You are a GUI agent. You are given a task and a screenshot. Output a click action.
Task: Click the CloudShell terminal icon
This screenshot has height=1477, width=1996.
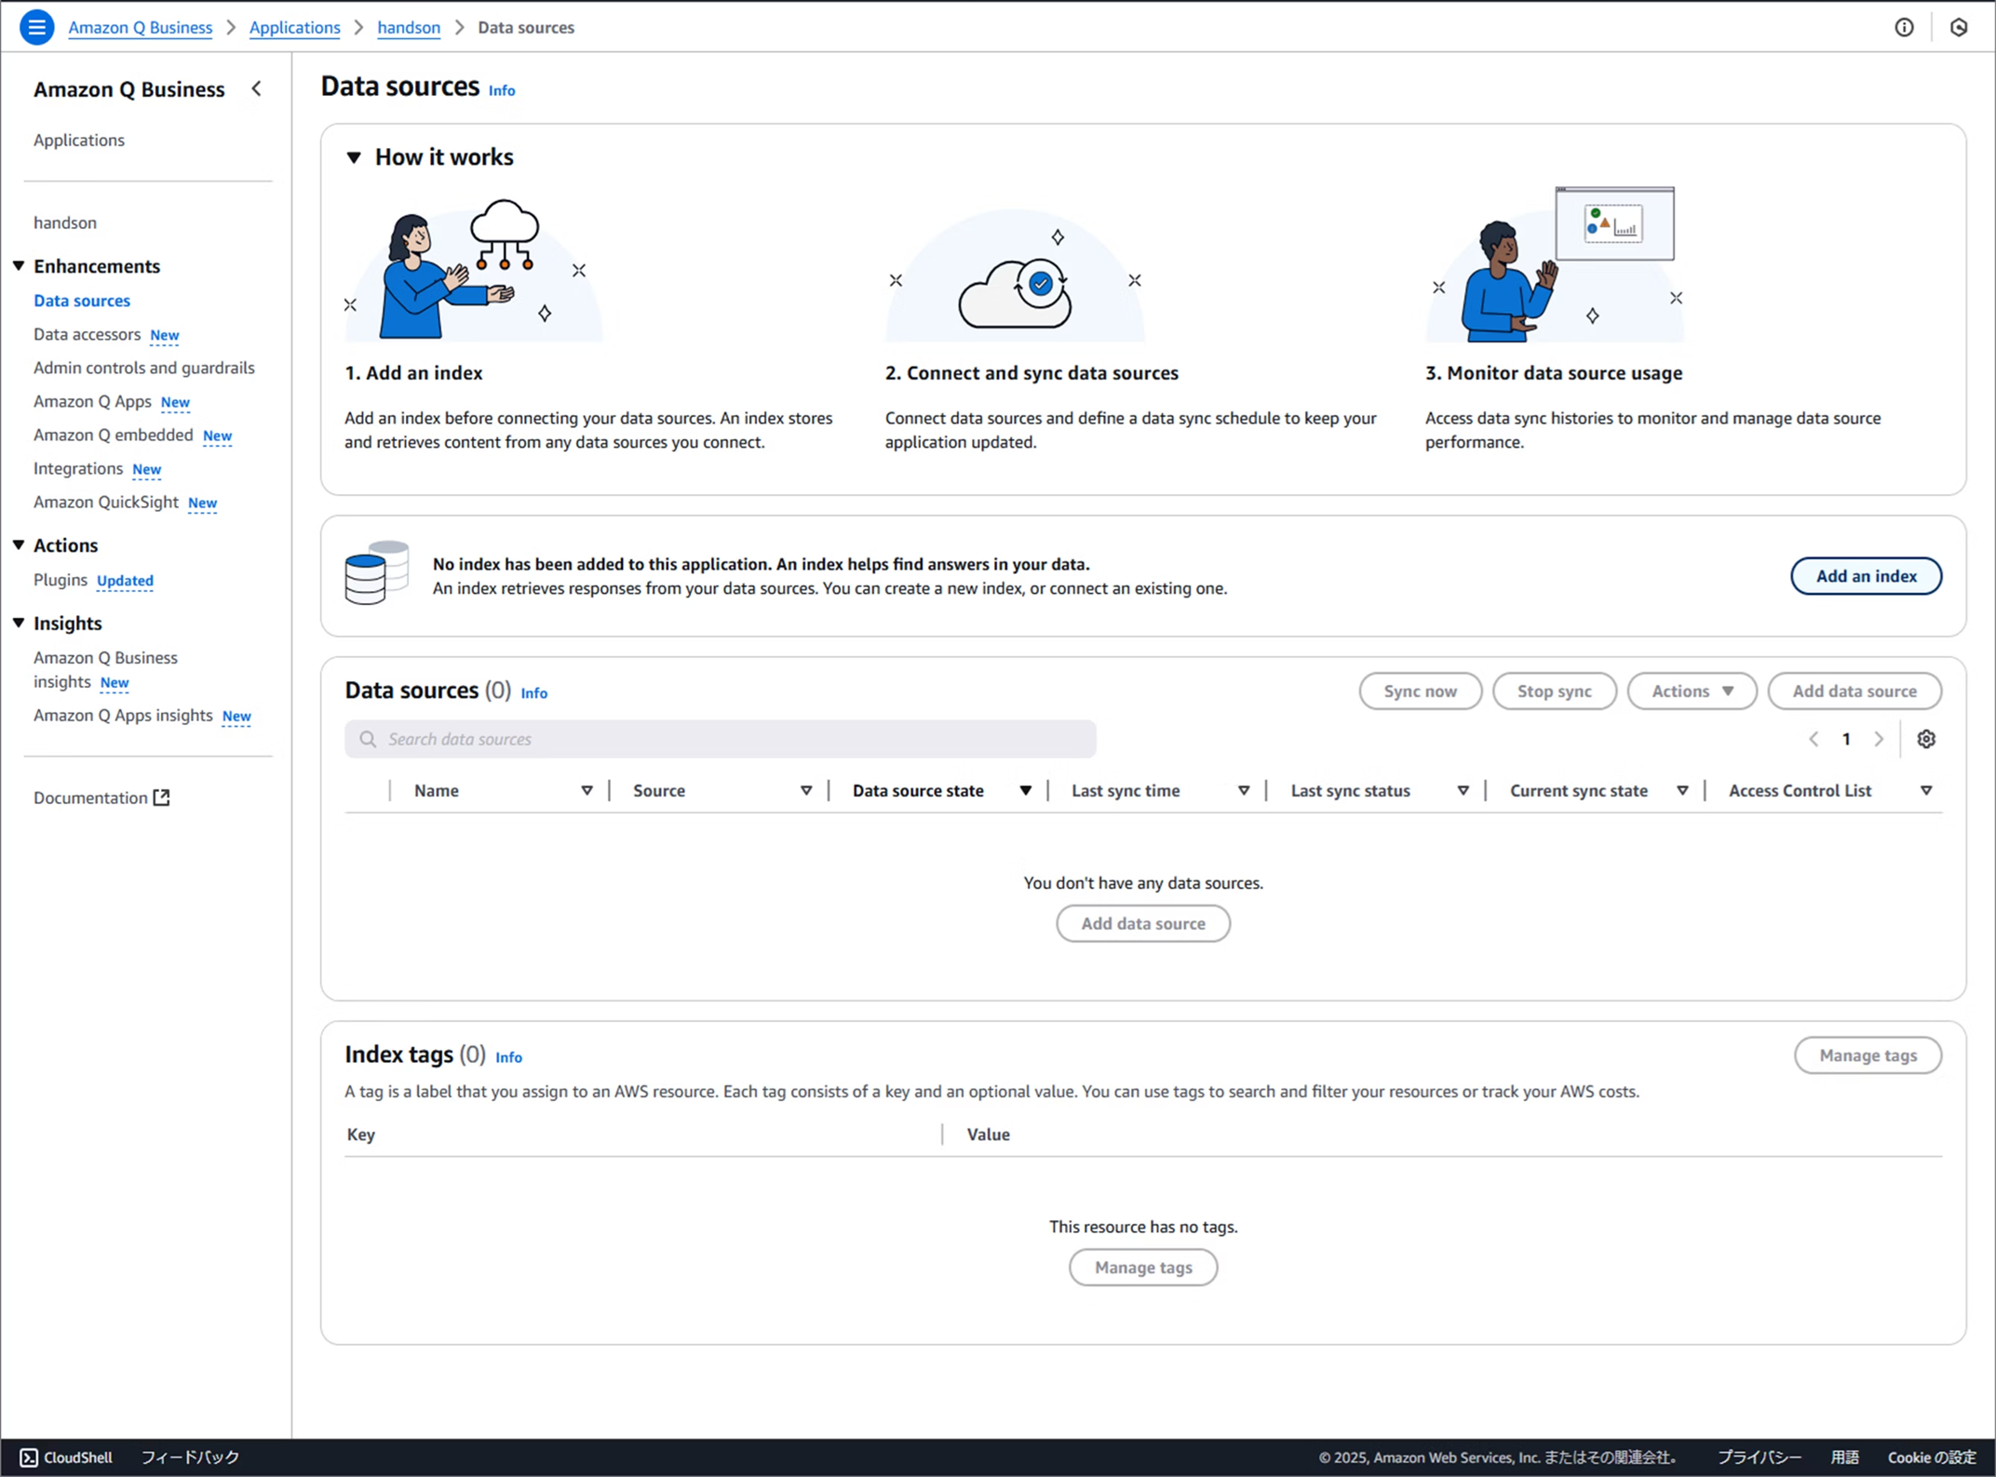pyautogui.click(x=29, y=1457)
